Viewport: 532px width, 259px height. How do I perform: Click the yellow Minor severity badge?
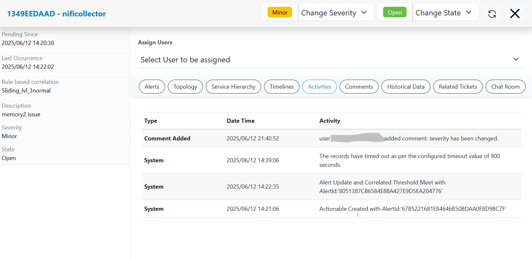280,13
